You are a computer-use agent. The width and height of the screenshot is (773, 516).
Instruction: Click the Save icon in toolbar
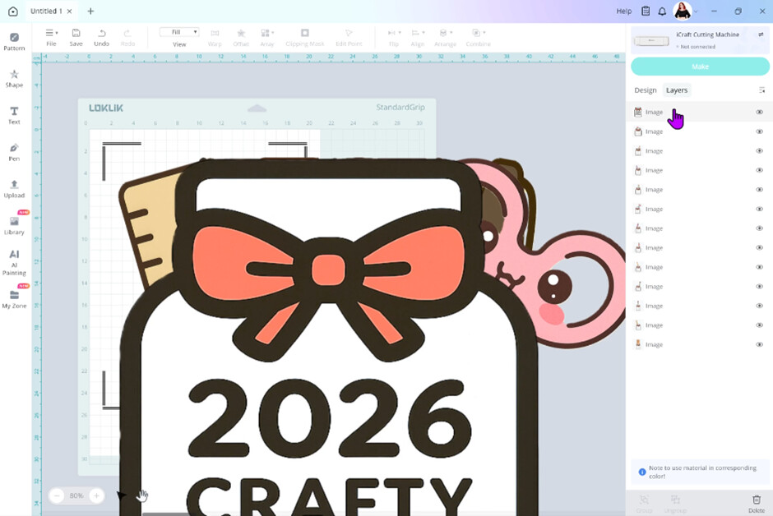76,36
